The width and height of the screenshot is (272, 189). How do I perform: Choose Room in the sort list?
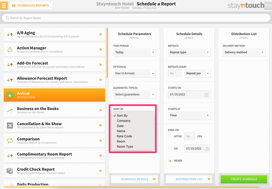(x=133, y=141)
